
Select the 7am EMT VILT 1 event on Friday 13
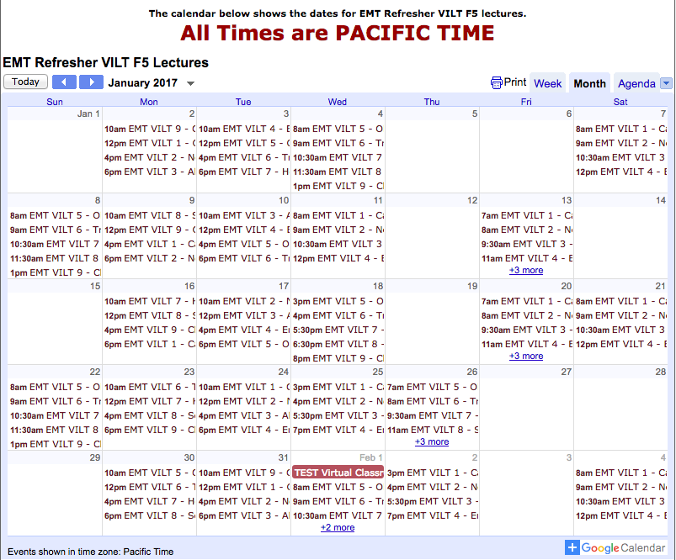point(526,215)
